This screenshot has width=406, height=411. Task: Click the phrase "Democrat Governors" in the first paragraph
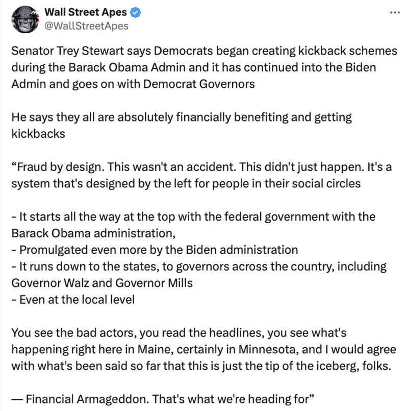pos(208,84)
